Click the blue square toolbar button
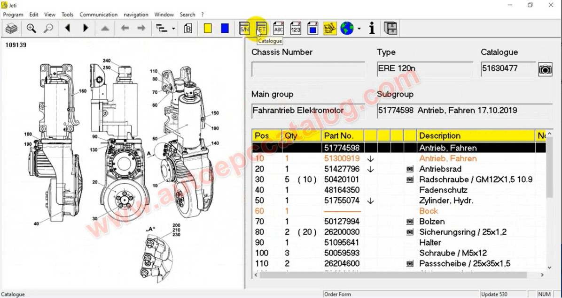The width and height of the screenshot is (562, 298). click(225, 28)
